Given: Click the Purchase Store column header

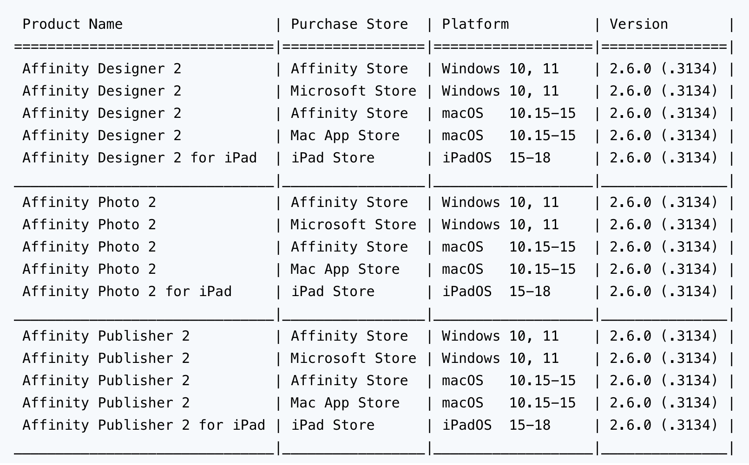Looking at the screenshot, I should click(349, 24).
